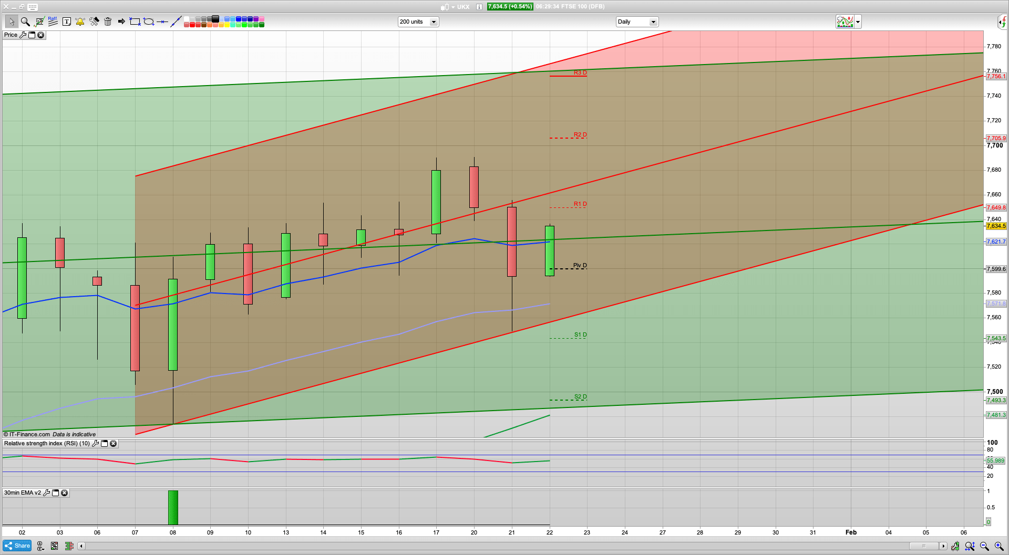Pick the arrow drawing tool
1009x555 pixels.
(x=121, y=22)
